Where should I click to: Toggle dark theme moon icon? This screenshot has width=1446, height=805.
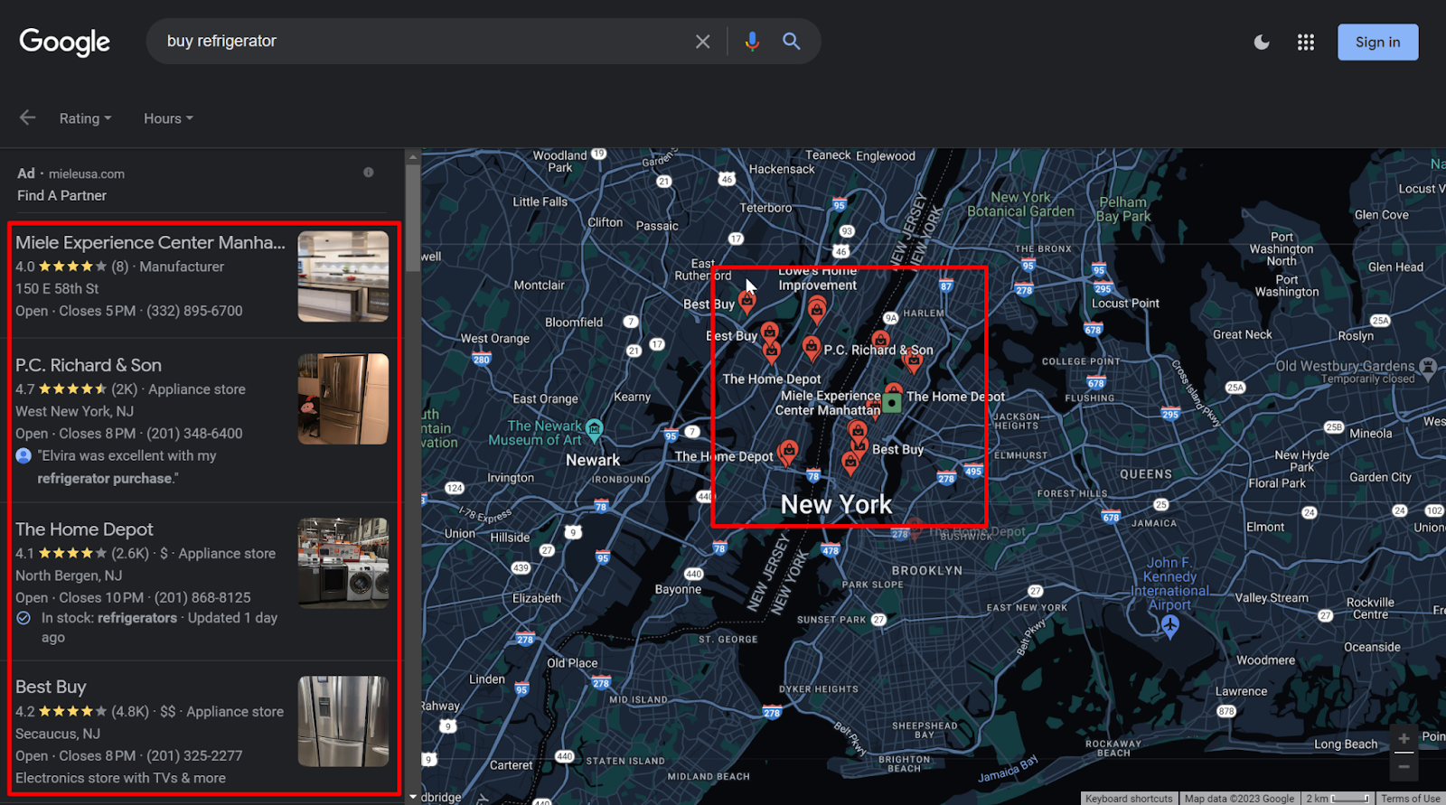point(1262,42)
